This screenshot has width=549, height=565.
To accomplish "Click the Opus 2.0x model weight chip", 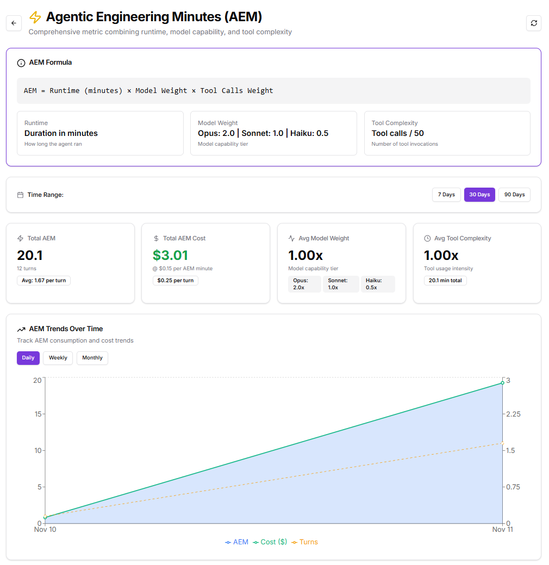I will coord(304,284).
